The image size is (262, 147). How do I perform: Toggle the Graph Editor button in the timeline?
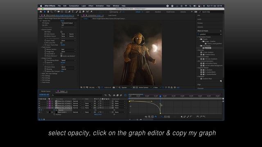tap(125, 95)
